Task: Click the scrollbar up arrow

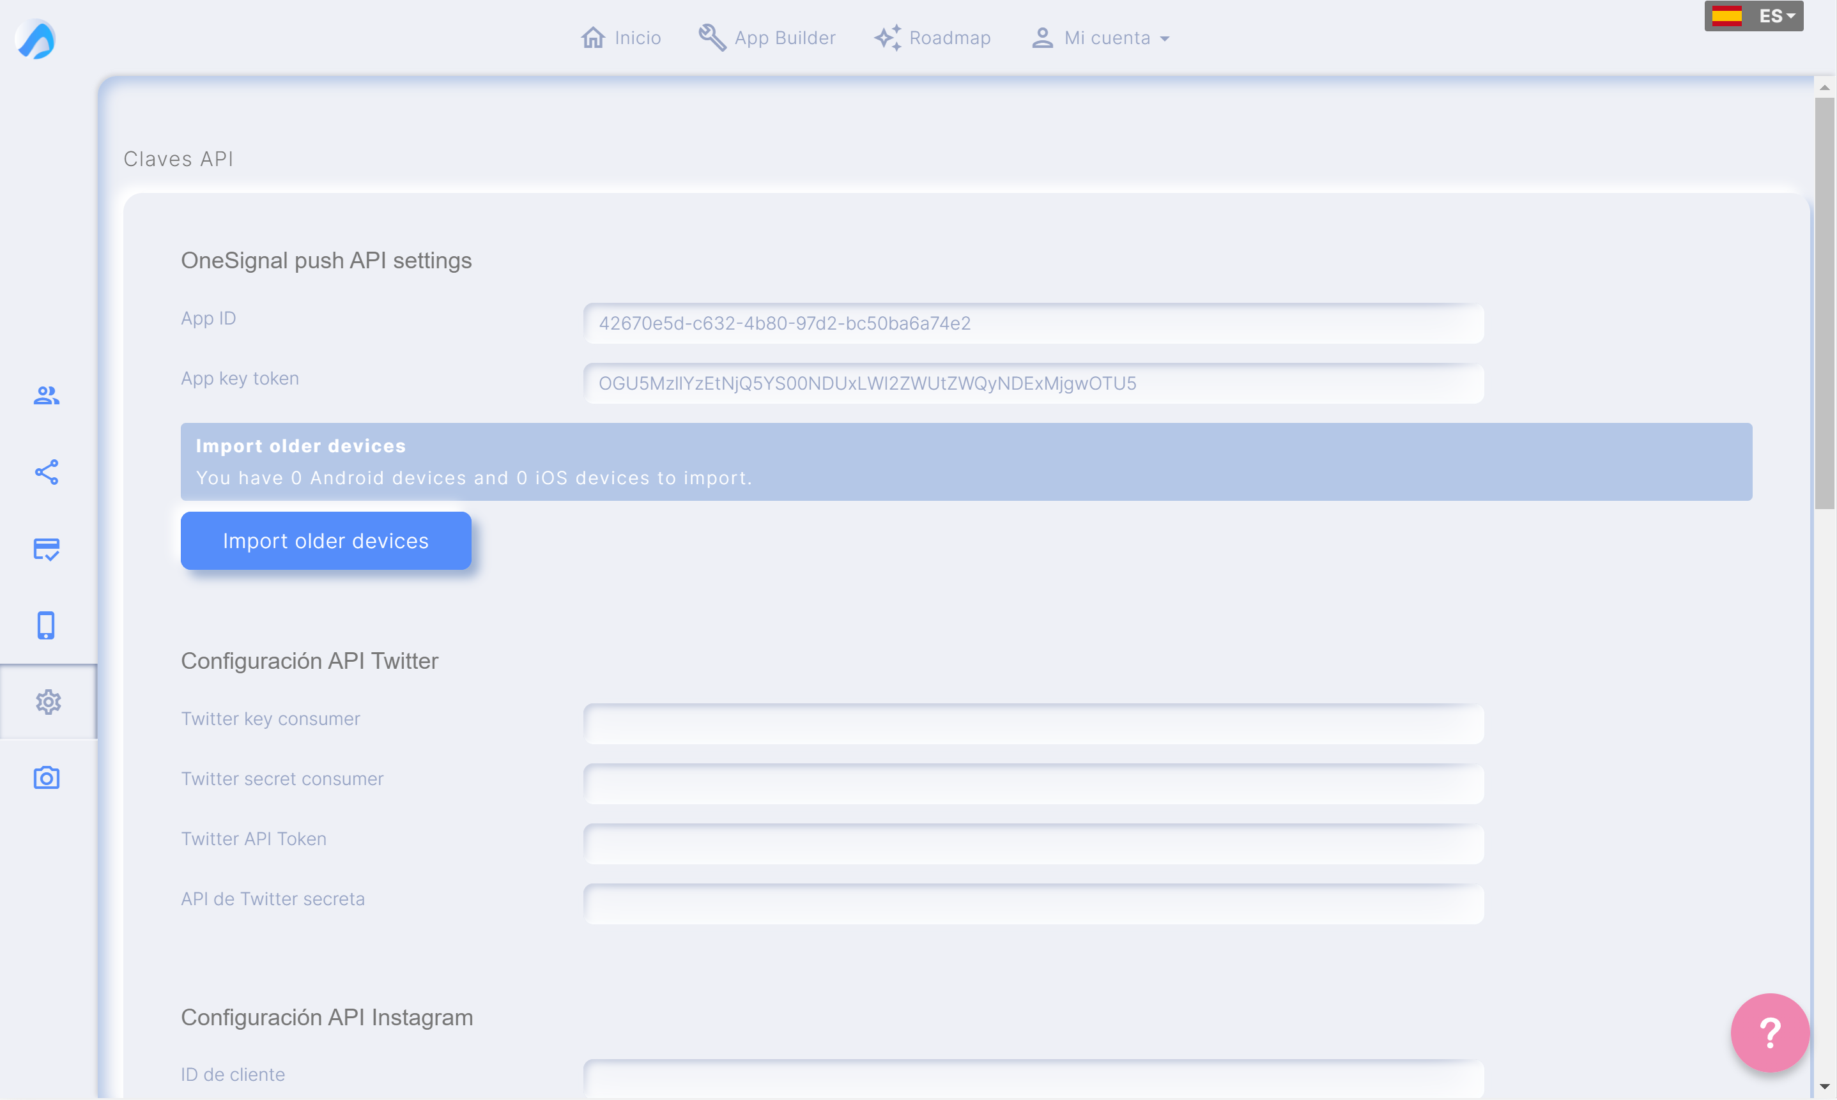Action: pyautogui.click(x=1824, y=87)
